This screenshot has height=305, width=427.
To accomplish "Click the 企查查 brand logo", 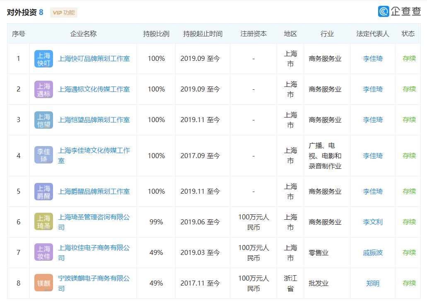I will [399, 11].
